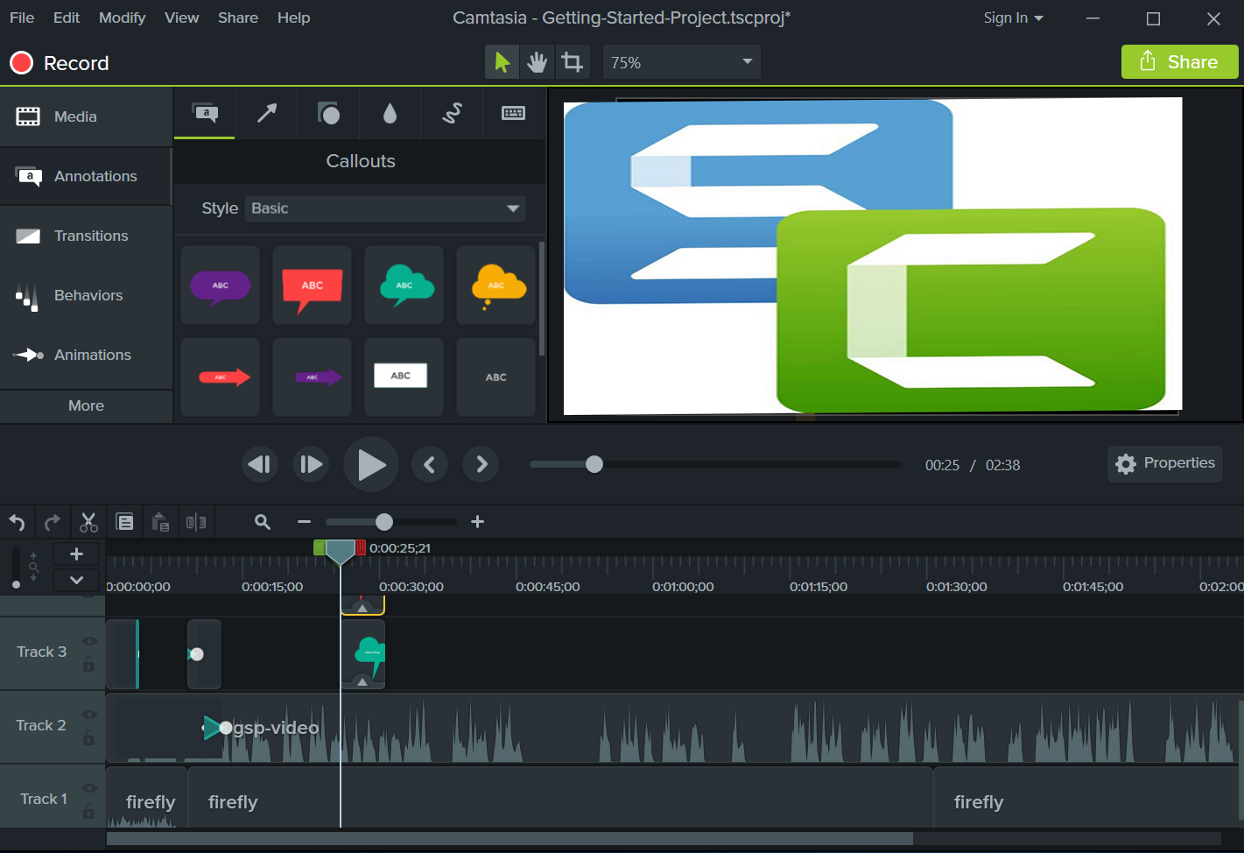Open the Style Basic dropdown

click(x=385, y=208)
